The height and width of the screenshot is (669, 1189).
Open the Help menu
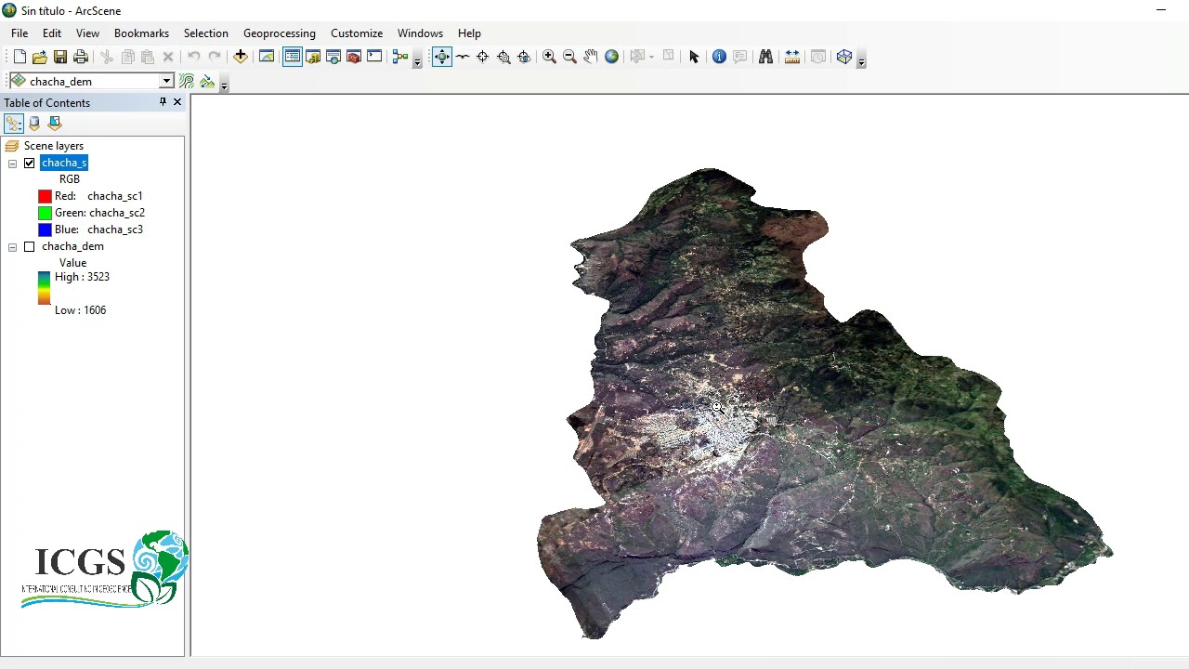pyautogui.click(x=469, y=33)
